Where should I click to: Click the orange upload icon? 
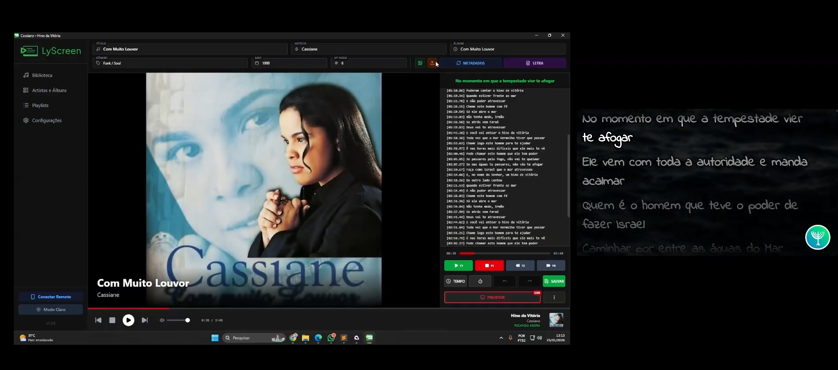(432, 63)
